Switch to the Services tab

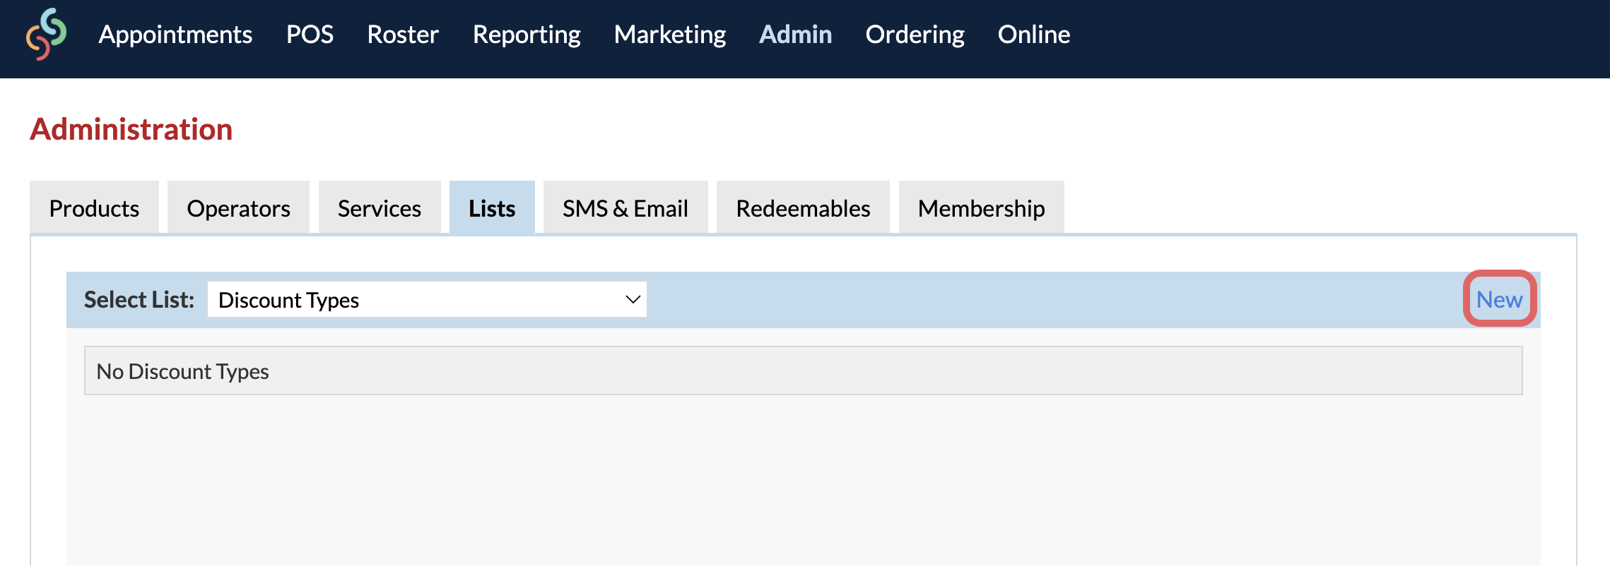click(x=379, y=207)
